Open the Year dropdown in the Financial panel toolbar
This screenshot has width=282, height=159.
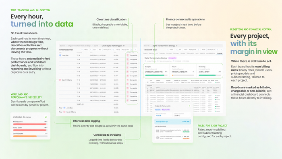point(185,50)
